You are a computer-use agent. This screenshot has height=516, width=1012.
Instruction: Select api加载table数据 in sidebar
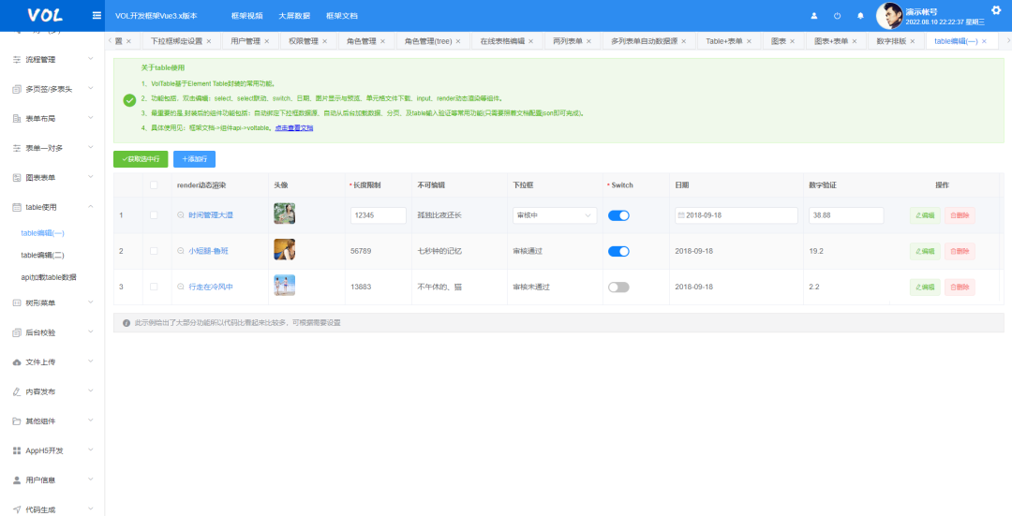coord(49,277)
